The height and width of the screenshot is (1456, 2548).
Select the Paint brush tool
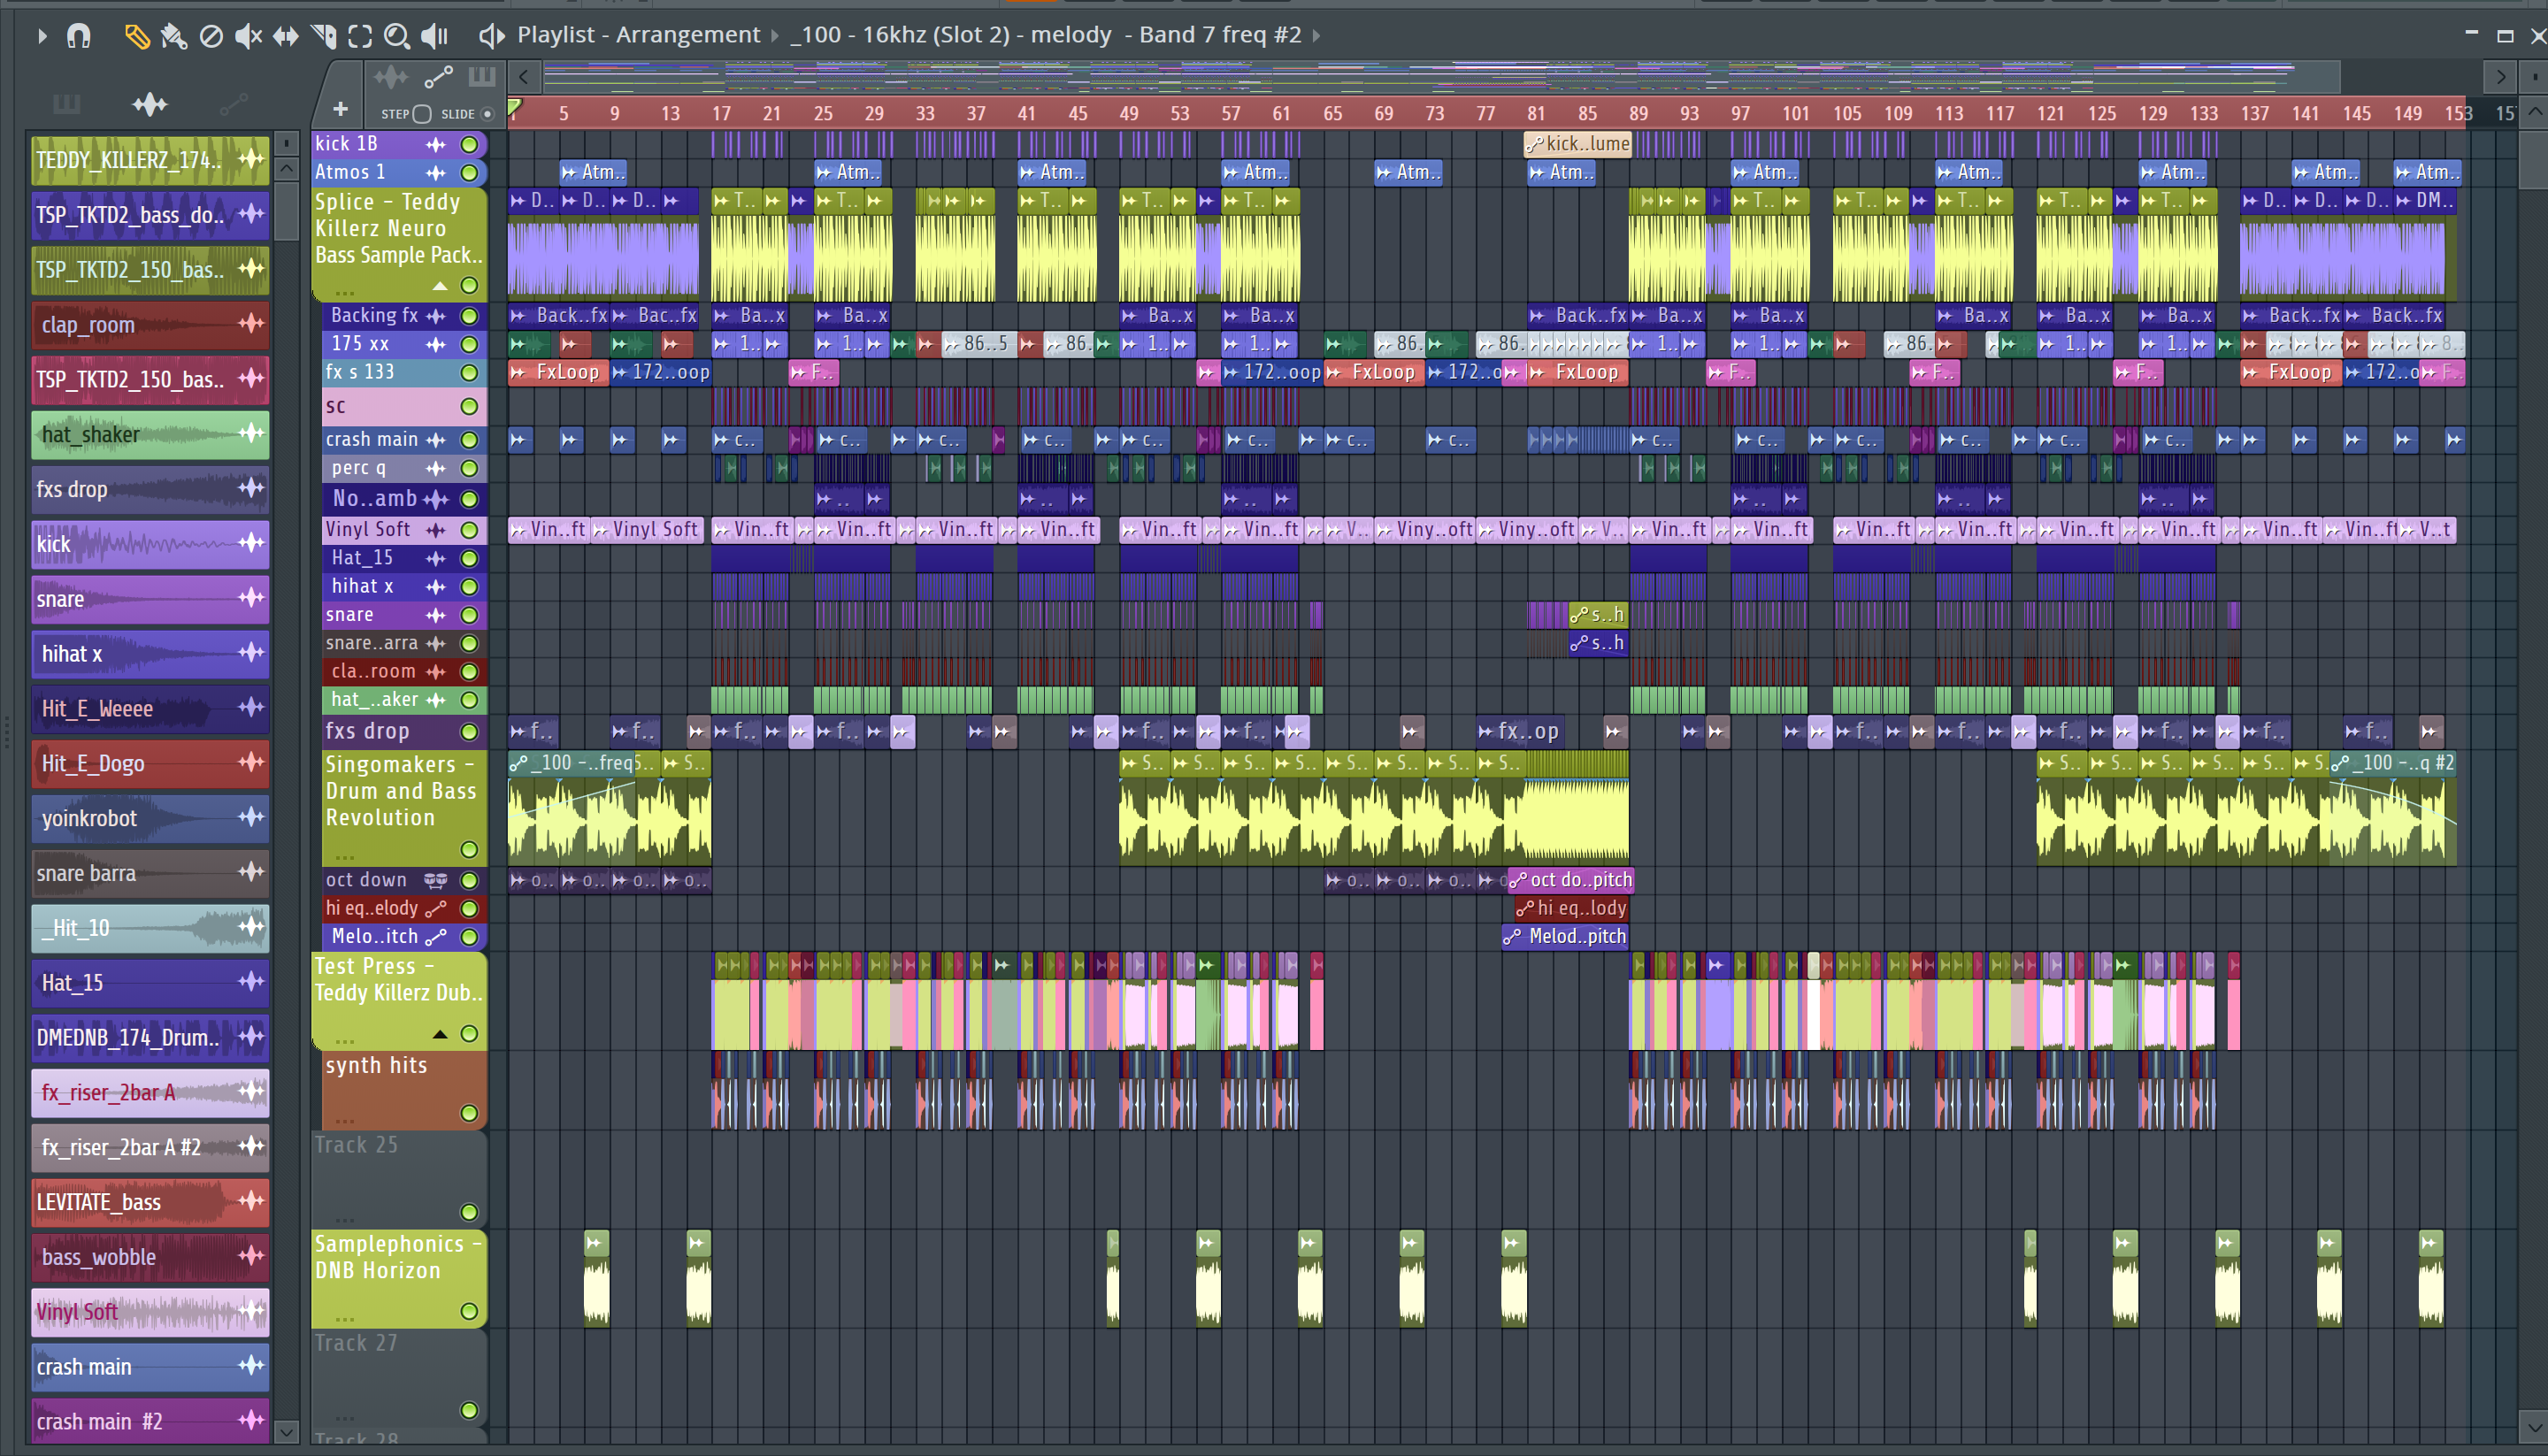174,36
